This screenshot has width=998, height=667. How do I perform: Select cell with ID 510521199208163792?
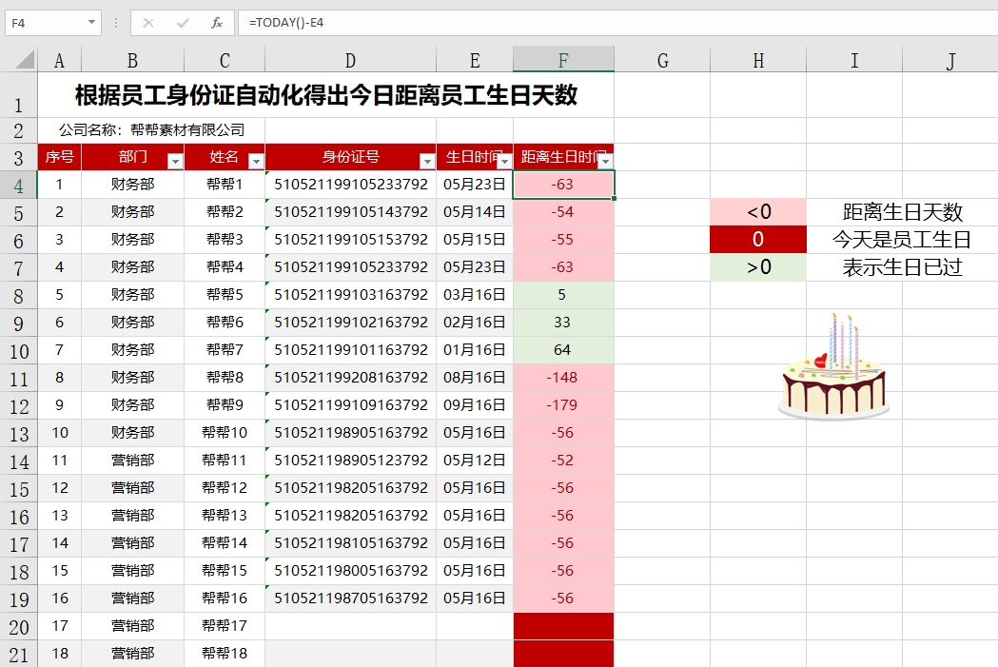click(351, 378)
